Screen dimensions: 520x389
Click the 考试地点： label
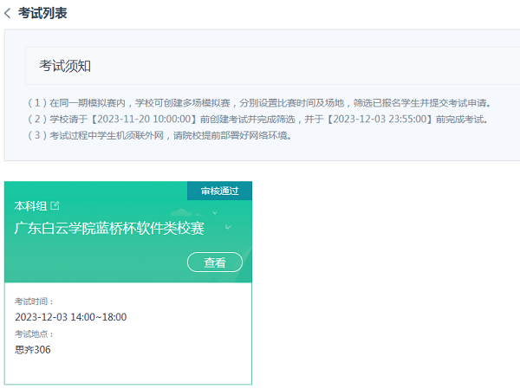pyautogui.click(x=34, y=334)
